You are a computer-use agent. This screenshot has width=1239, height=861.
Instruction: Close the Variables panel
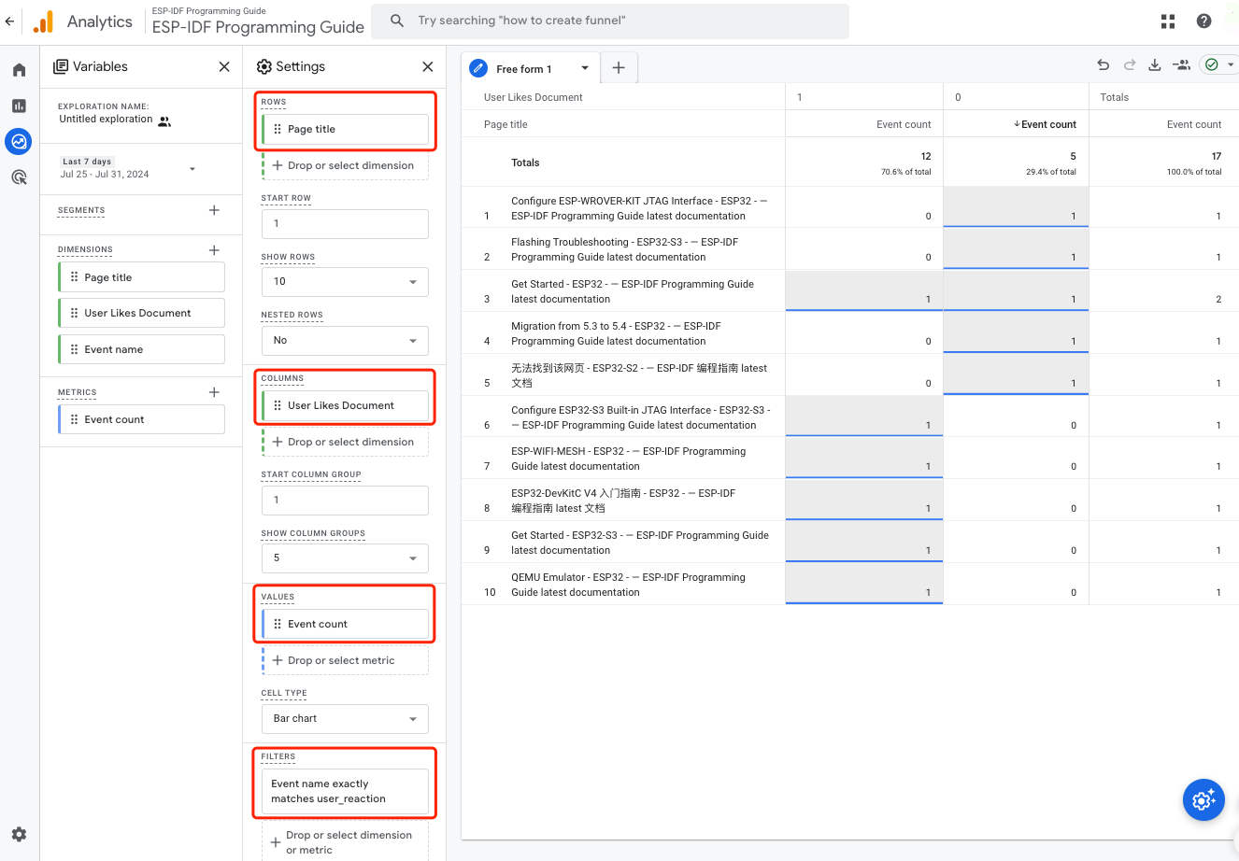(x=224, y=66)
